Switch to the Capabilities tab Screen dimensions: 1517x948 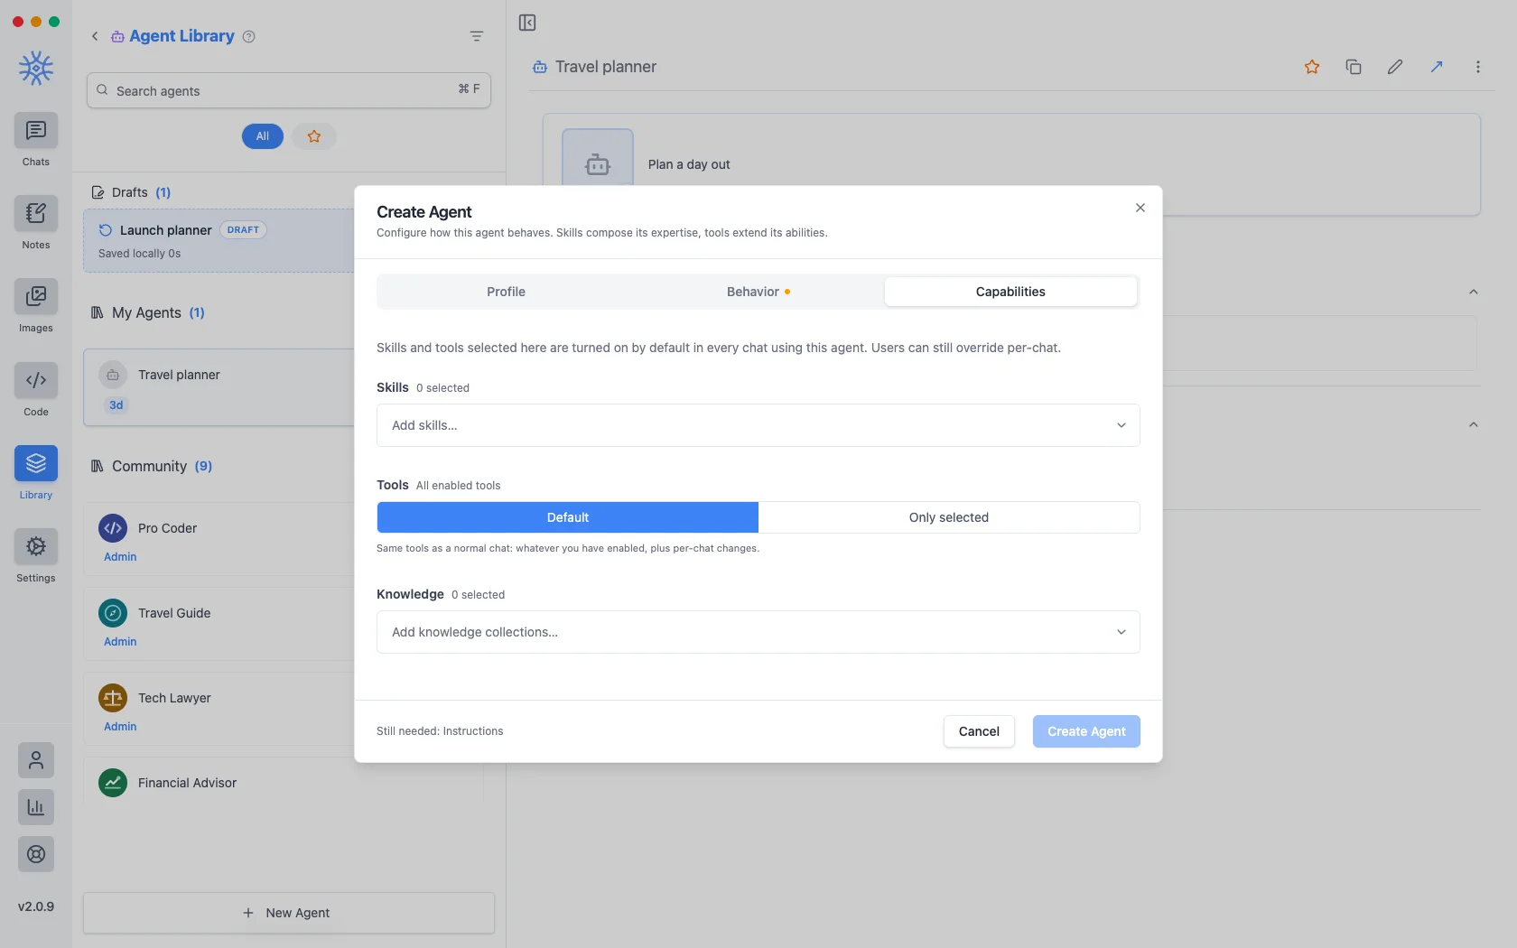pyautogui.click(x=1010, y=292)
